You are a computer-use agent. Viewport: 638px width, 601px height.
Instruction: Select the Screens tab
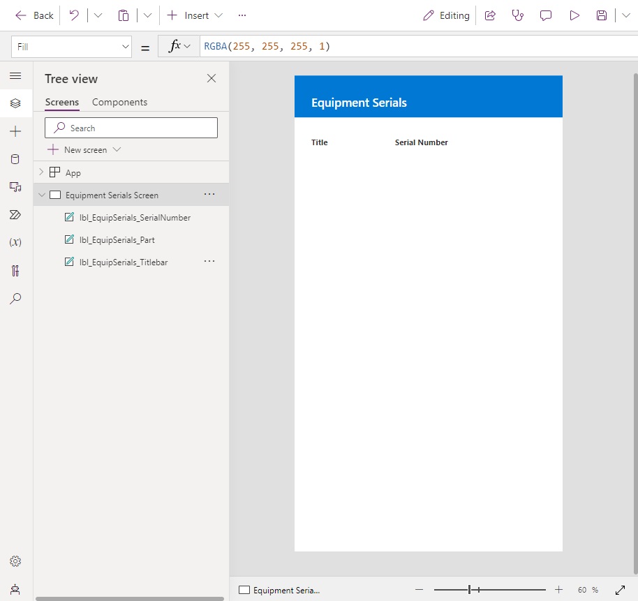pos(61,102)
